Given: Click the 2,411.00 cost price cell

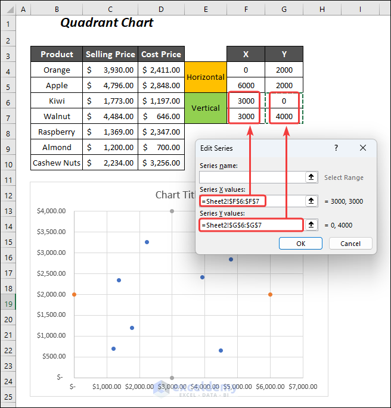Looking at the screenshot, I should 161,70.
